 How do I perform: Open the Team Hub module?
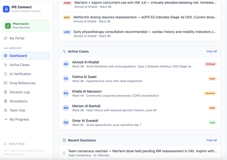coord(26,111)
